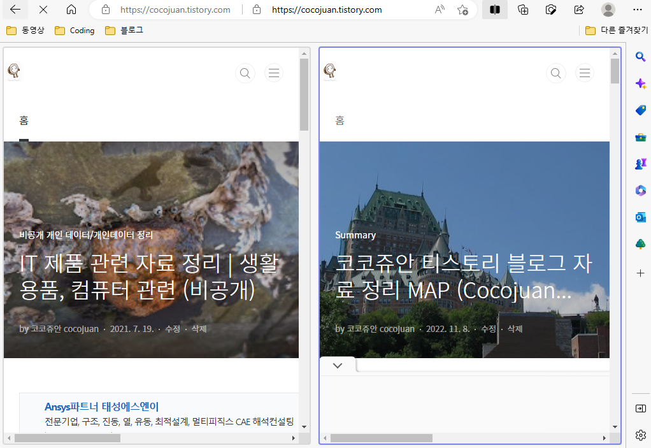Open sidebar settings gear icon

[641, 435]
